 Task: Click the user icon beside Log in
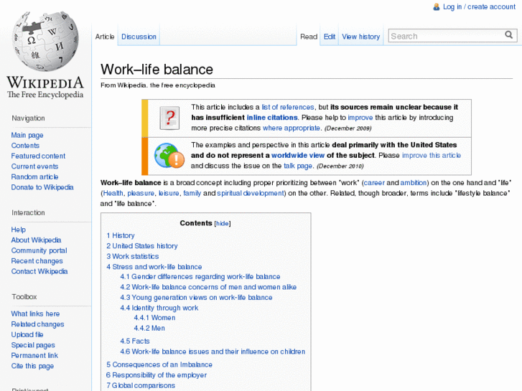tap(436, 7)
